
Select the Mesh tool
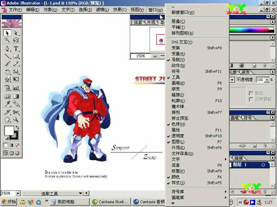7,96
